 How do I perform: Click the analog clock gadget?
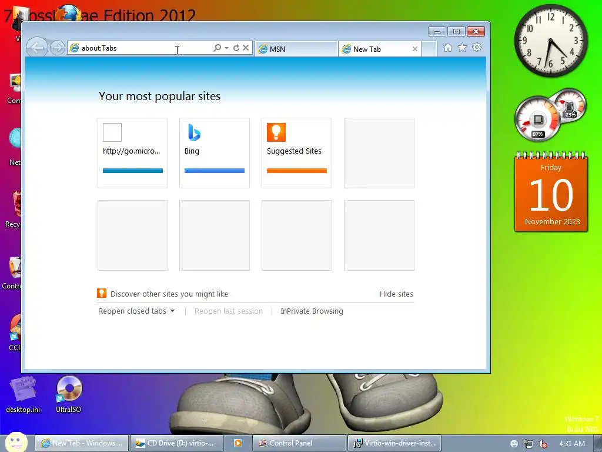550,41
